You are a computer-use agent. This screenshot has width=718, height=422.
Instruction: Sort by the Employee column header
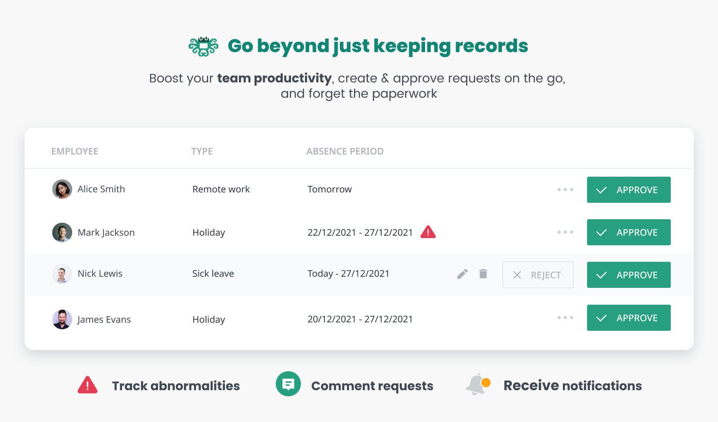(x=75, y=151)
